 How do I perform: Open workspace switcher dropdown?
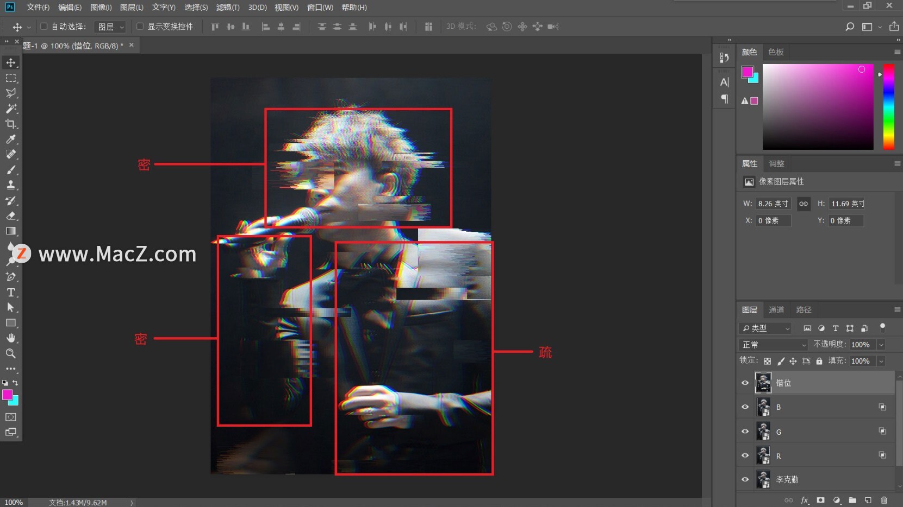pos(871,27)
